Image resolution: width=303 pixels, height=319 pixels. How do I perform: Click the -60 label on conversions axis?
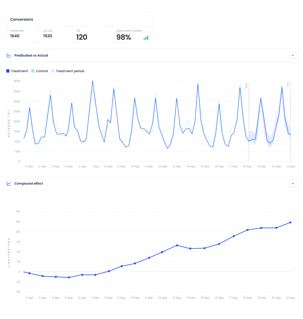point(18,292)
